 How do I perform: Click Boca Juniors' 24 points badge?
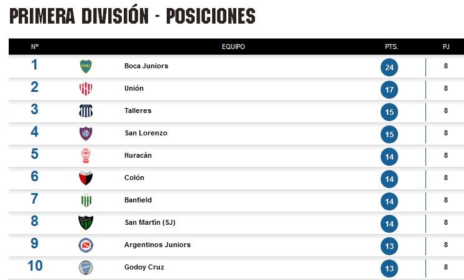(x=389, y=67)
